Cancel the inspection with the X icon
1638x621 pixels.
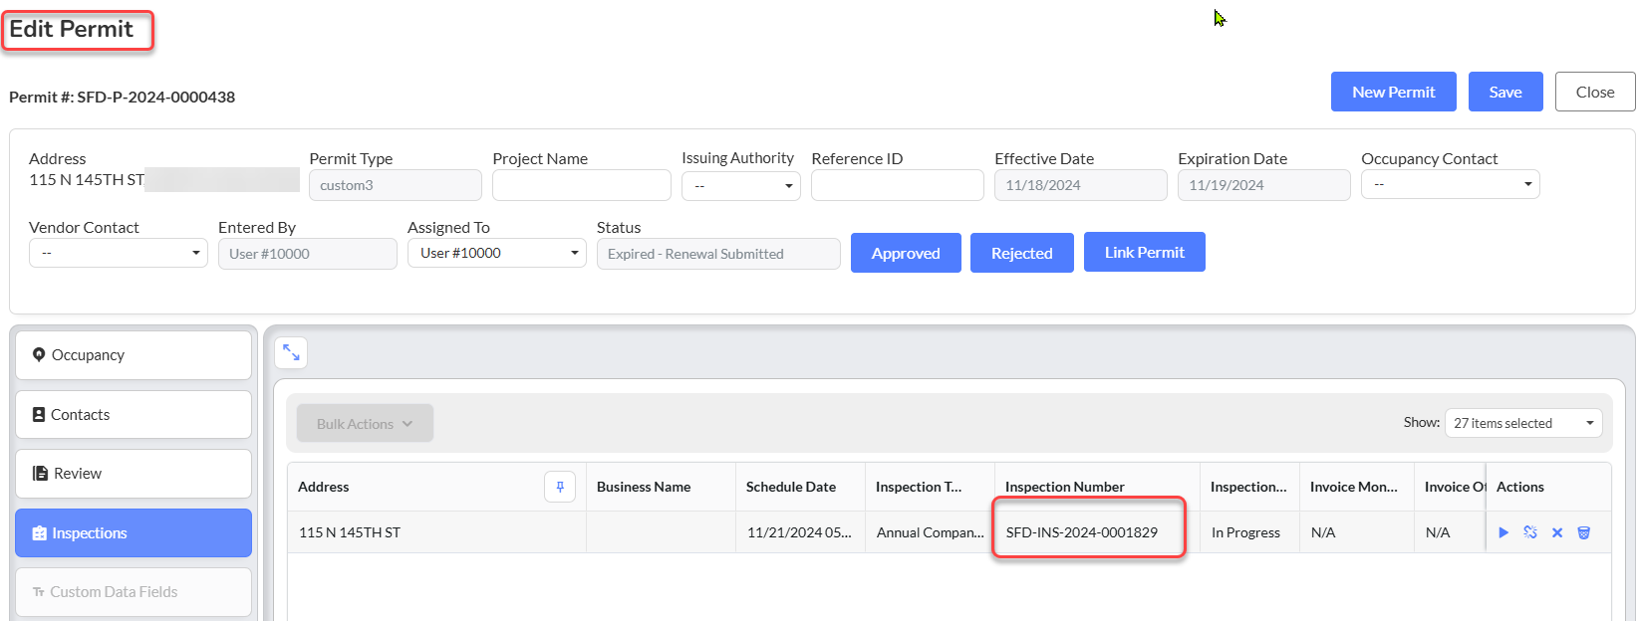point(1557,532)
